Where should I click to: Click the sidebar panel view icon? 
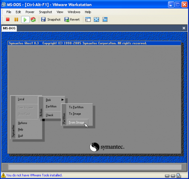point(88,19)
